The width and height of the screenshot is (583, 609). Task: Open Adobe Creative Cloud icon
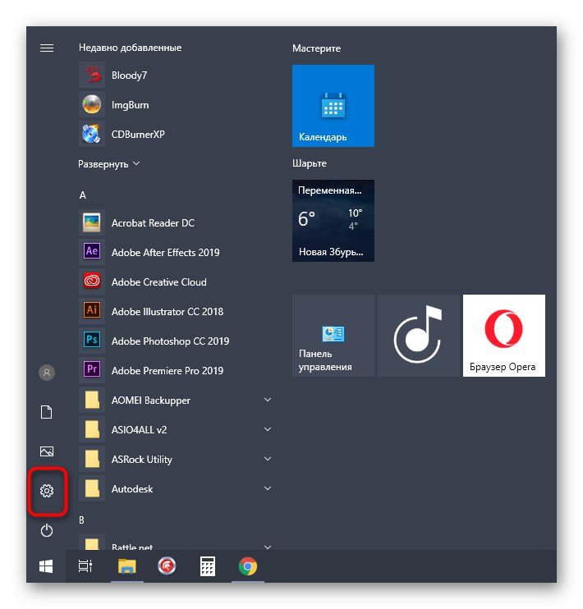(92, 282)
